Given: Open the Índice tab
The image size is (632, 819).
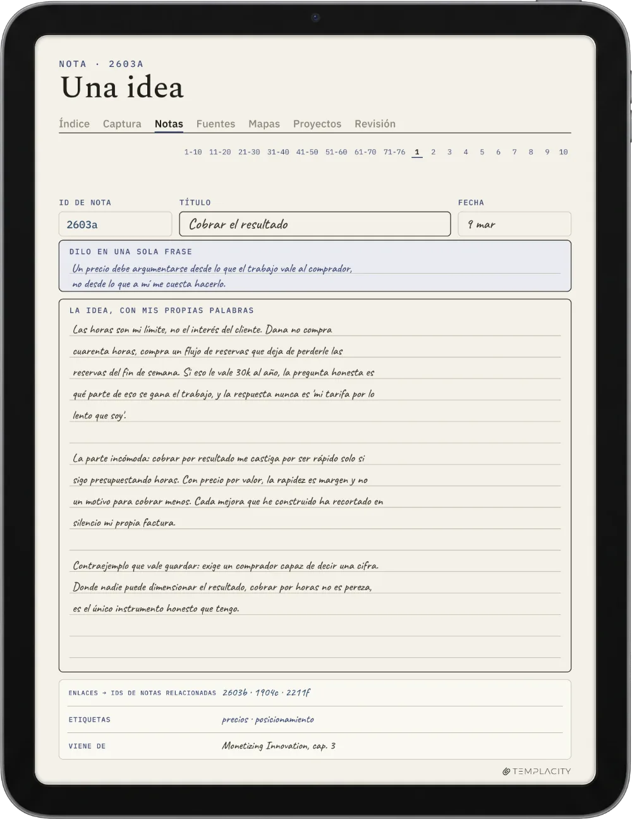Looking at the screenshot, I should (74, 124).
